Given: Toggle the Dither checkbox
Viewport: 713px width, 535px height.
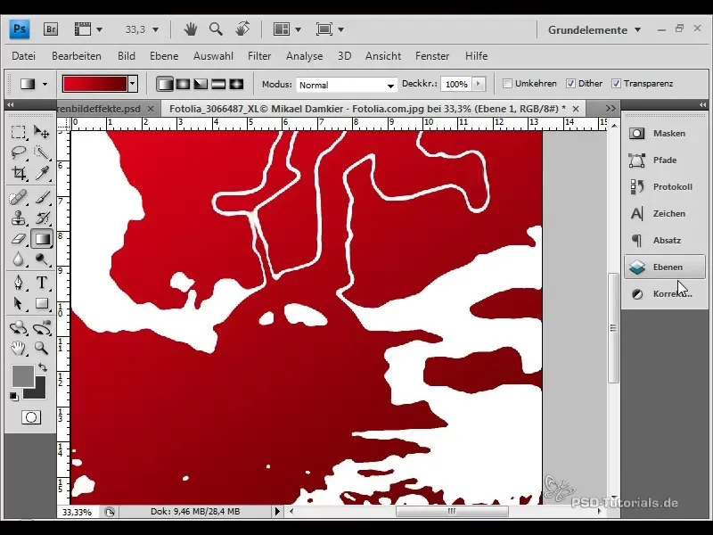Looking at the screenshot, I should (570, 84).
